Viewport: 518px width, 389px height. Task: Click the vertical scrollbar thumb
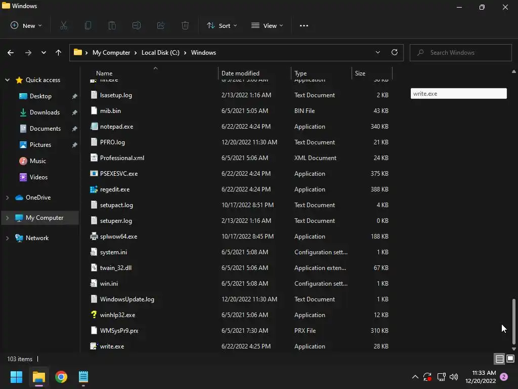pyautogui.click(x=514, y=322)
